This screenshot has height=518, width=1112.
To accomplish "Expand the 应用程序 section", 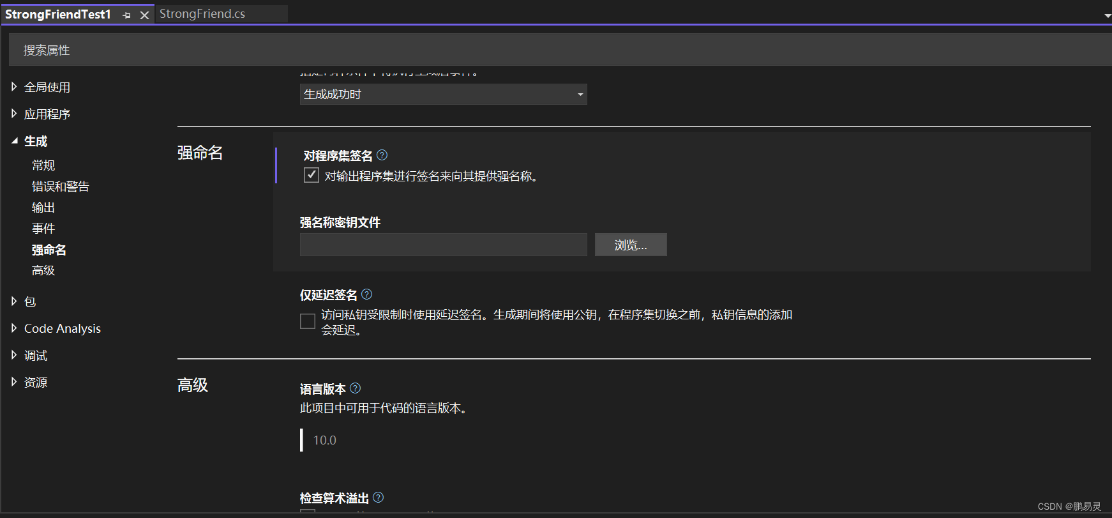I will [14, 114].
